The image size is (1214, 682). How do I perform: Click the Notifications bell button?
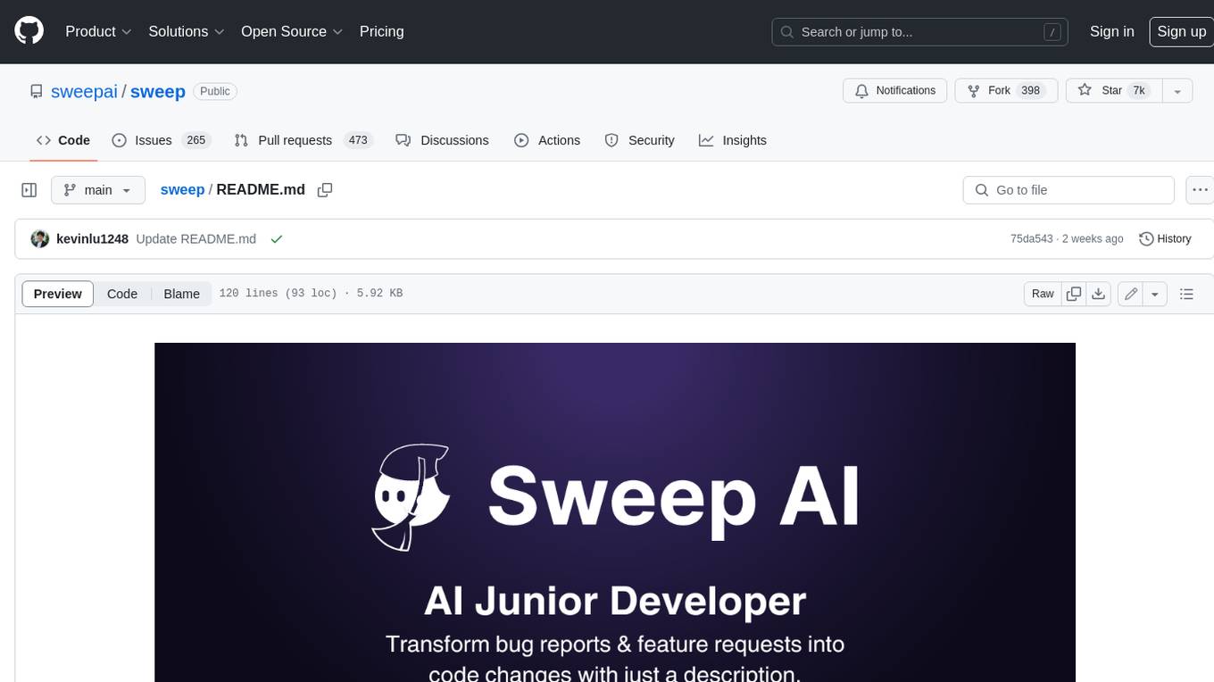coord(894,91)
